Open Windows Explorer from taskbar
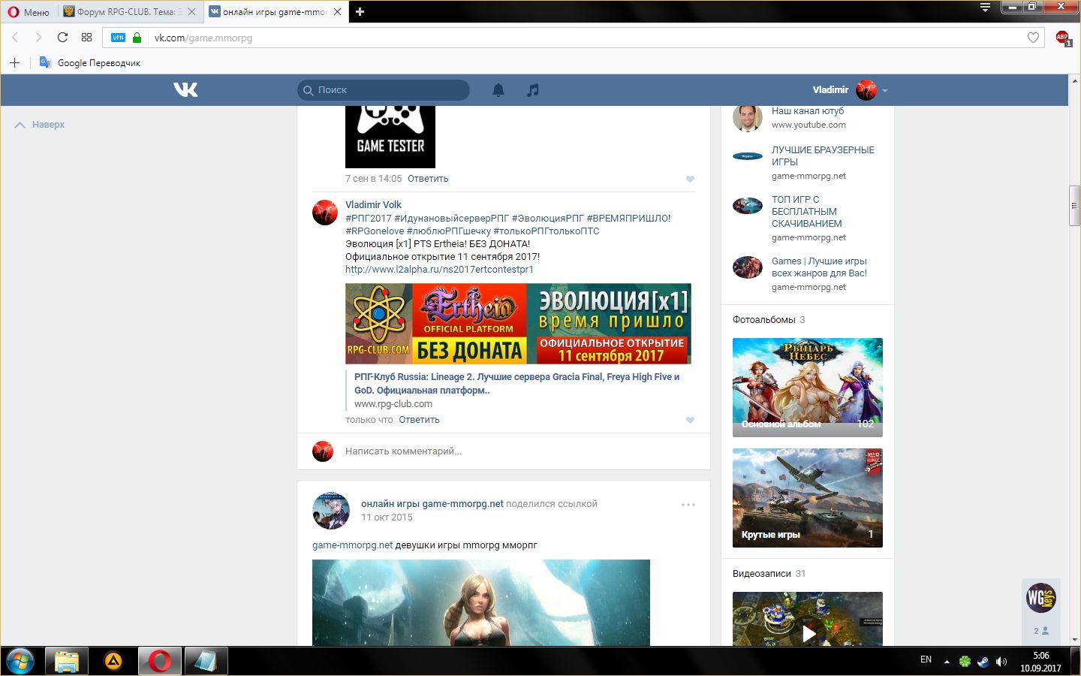 (x=67, y=661)
